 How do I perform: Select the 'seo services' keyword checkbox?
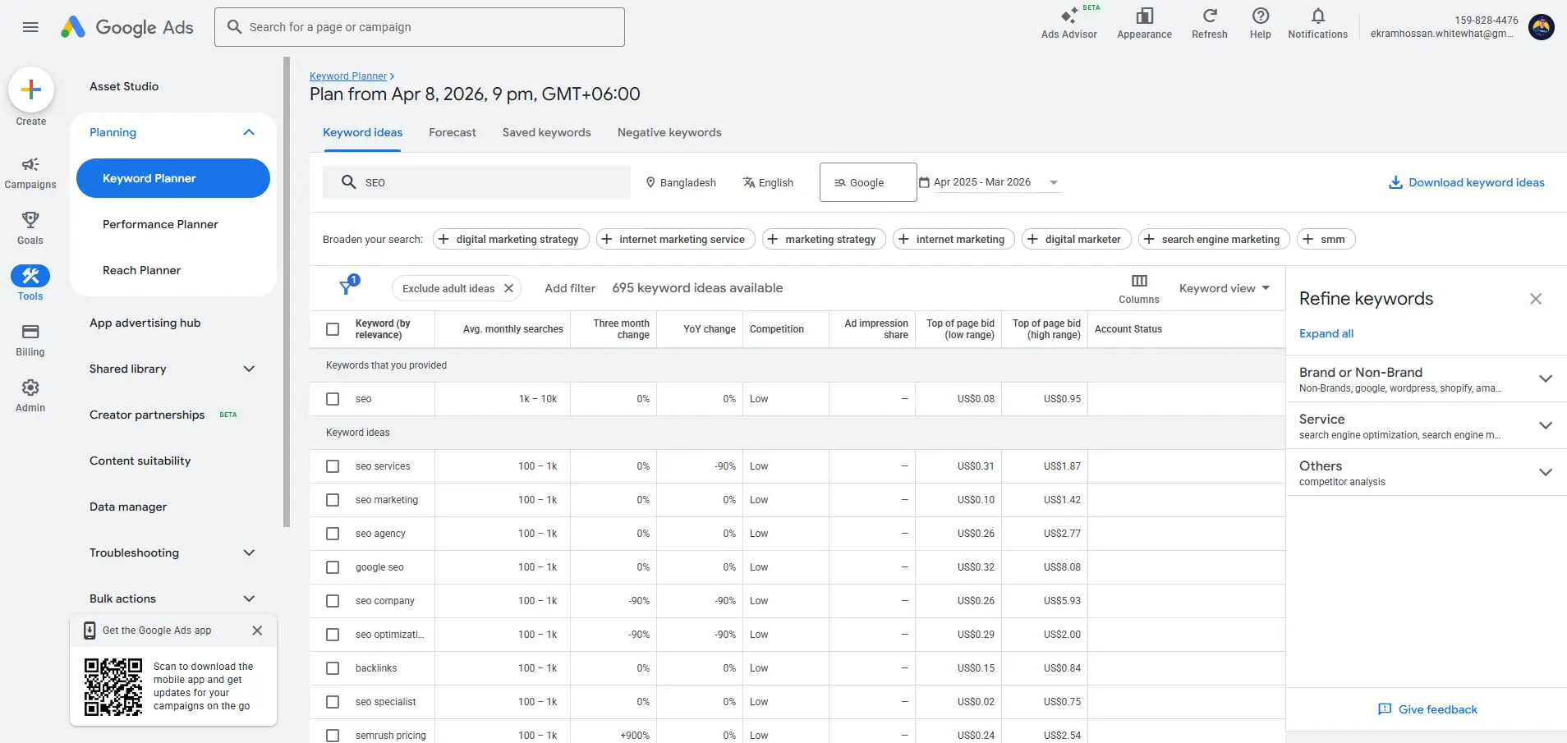coord(333,466)
